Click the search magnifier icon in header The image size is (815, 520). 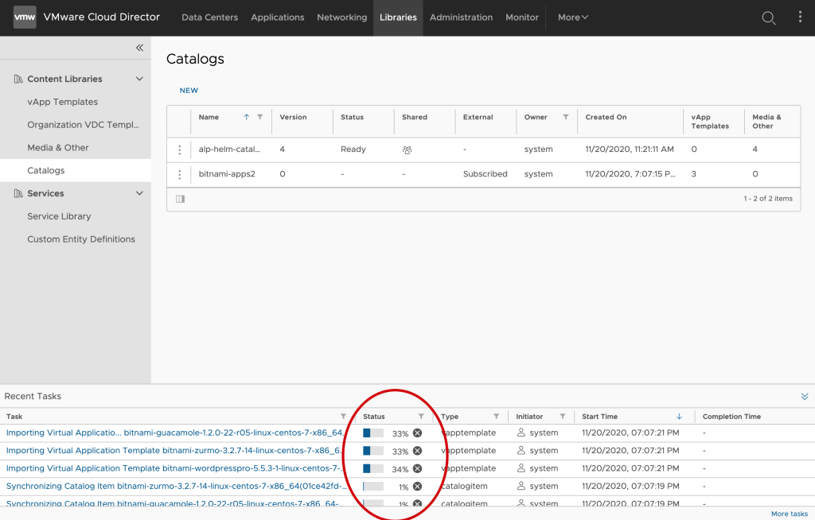click(x=768, y=17)
